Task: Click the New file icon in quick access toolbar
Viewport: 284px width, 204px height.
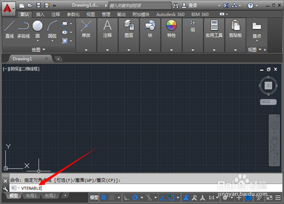Action: (22, 6)
